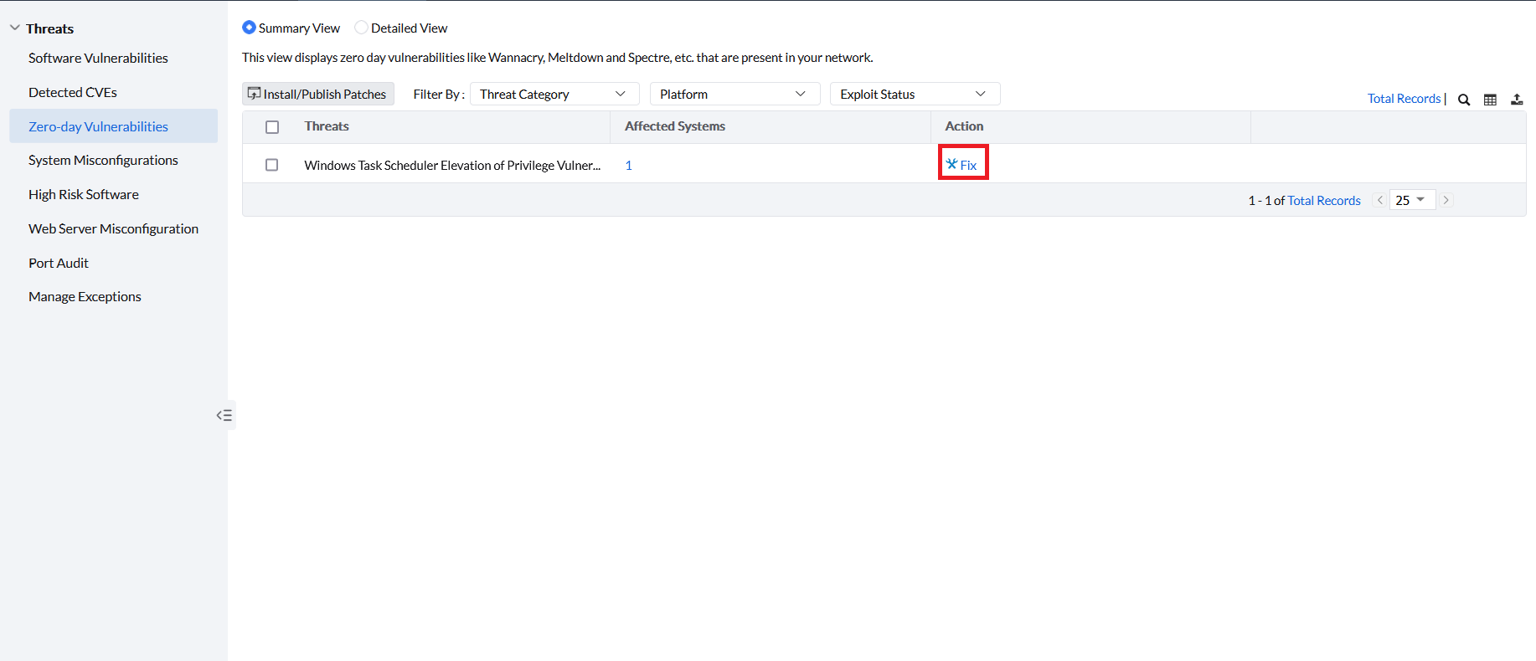Go to the next page arrow
This screenshot has height=661, width=1536.
tap(1446, 200)
